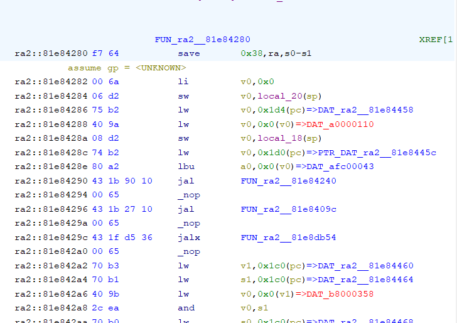
Task: Click _nop at ra2::81e842a0
Action: point(189,251)
